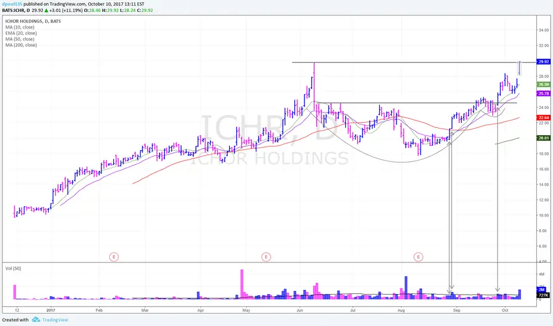
Task: Click the 4M volume axis label
Action: pyautogui.click(x=541, y=274)
